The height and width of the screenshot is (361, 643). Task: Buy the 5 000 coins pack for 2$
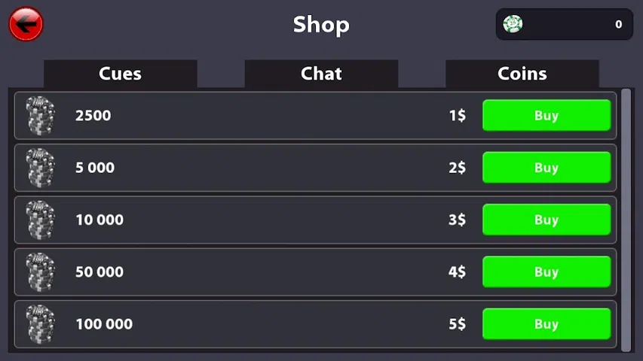[546, 168]
